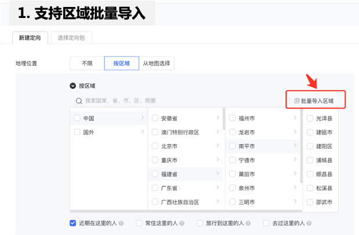Check the 泉州市 checkbox
The height and width of the screenshot is (235, 359).
point(232,188)
